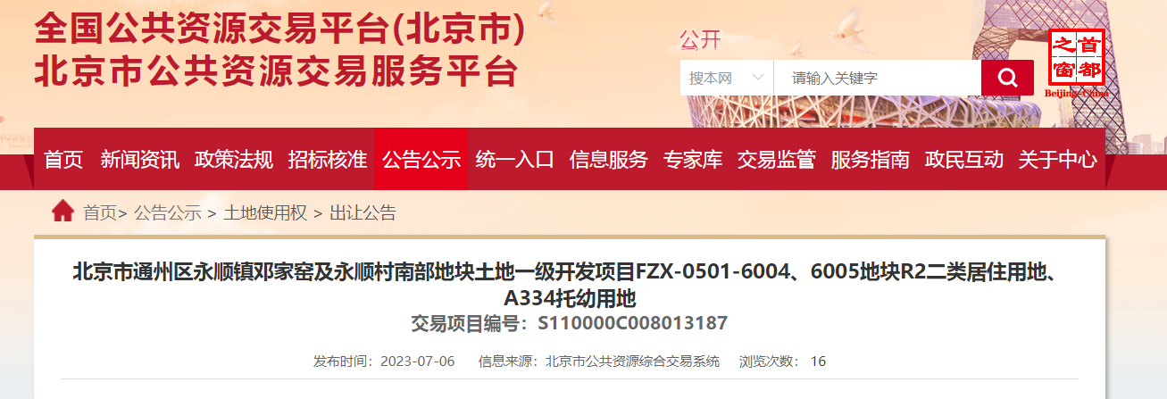This screenshot has height=399, width=1167.
Task: Open the 专家库 menu entry
Action: [x=693, y=160]
